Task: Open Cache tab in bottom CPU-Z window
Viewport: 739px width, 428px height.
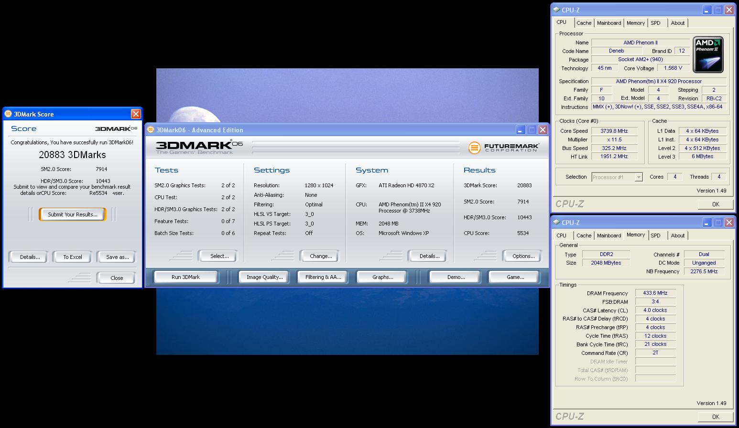Action: click(584, 235)
